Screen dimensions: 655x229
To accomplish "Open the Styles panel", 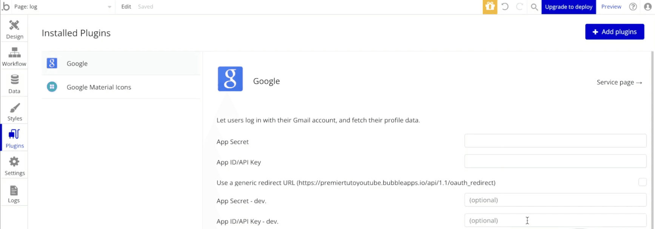I will click(x=14, y=110).
